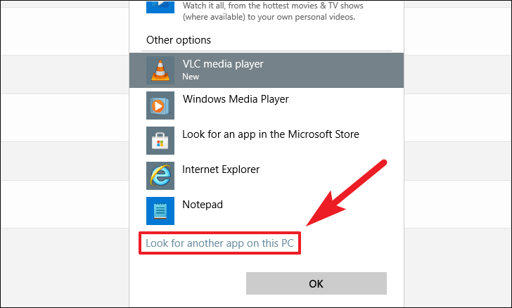Choose "Windows Media Player" option text
The height and width of the screenshot is (308, 512).
pos(236,99)
